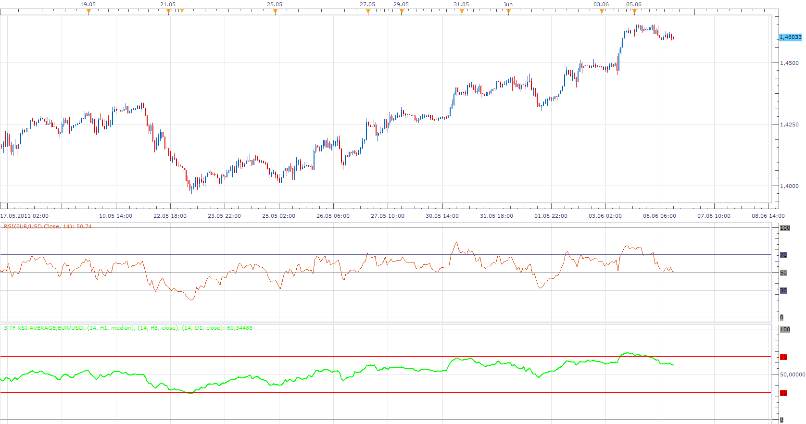Click the 07.06 10:00 time axis label
This screenshot has width=806, height=424.
714,216
